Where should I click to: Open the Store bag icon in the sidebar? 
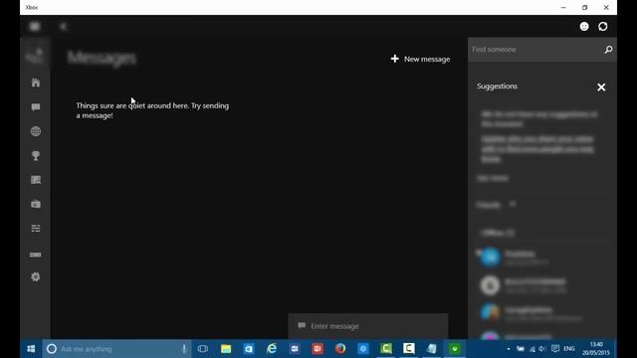[36, 204]
